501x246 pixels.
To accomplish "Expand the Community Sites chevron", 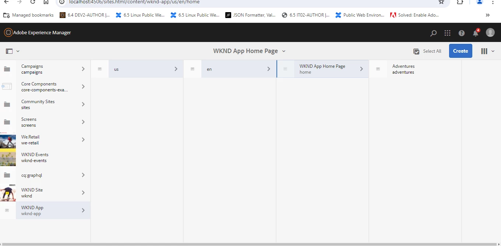I will pos(83,104).
